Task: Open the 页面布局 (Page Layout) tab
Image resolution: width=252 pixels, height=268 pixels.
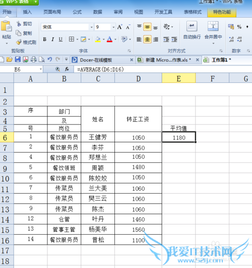Action: 52,12
